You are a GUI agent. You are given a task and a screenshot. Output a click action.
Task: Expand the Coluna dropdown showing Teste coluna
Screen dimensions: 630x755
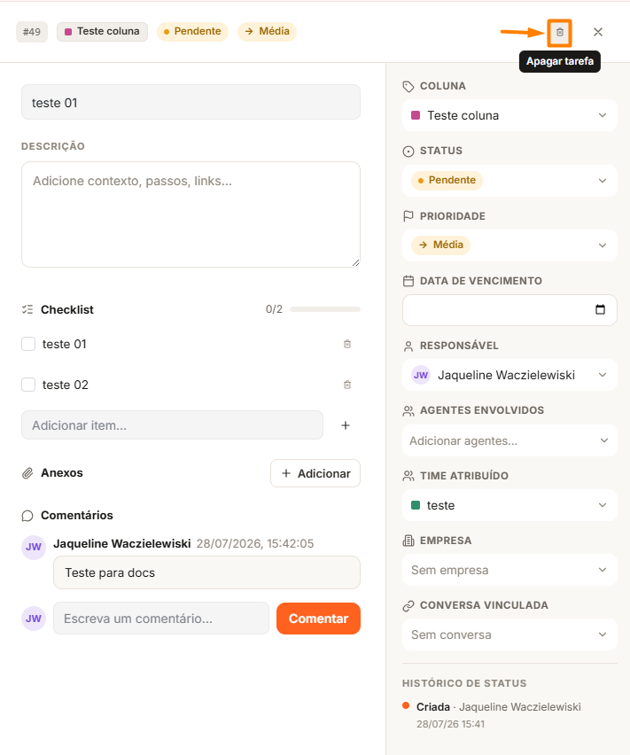coord(509,115)
